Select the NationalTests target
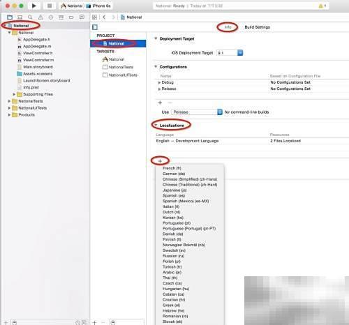This screenshot has width=349, height=325. [x=118, y=67]
